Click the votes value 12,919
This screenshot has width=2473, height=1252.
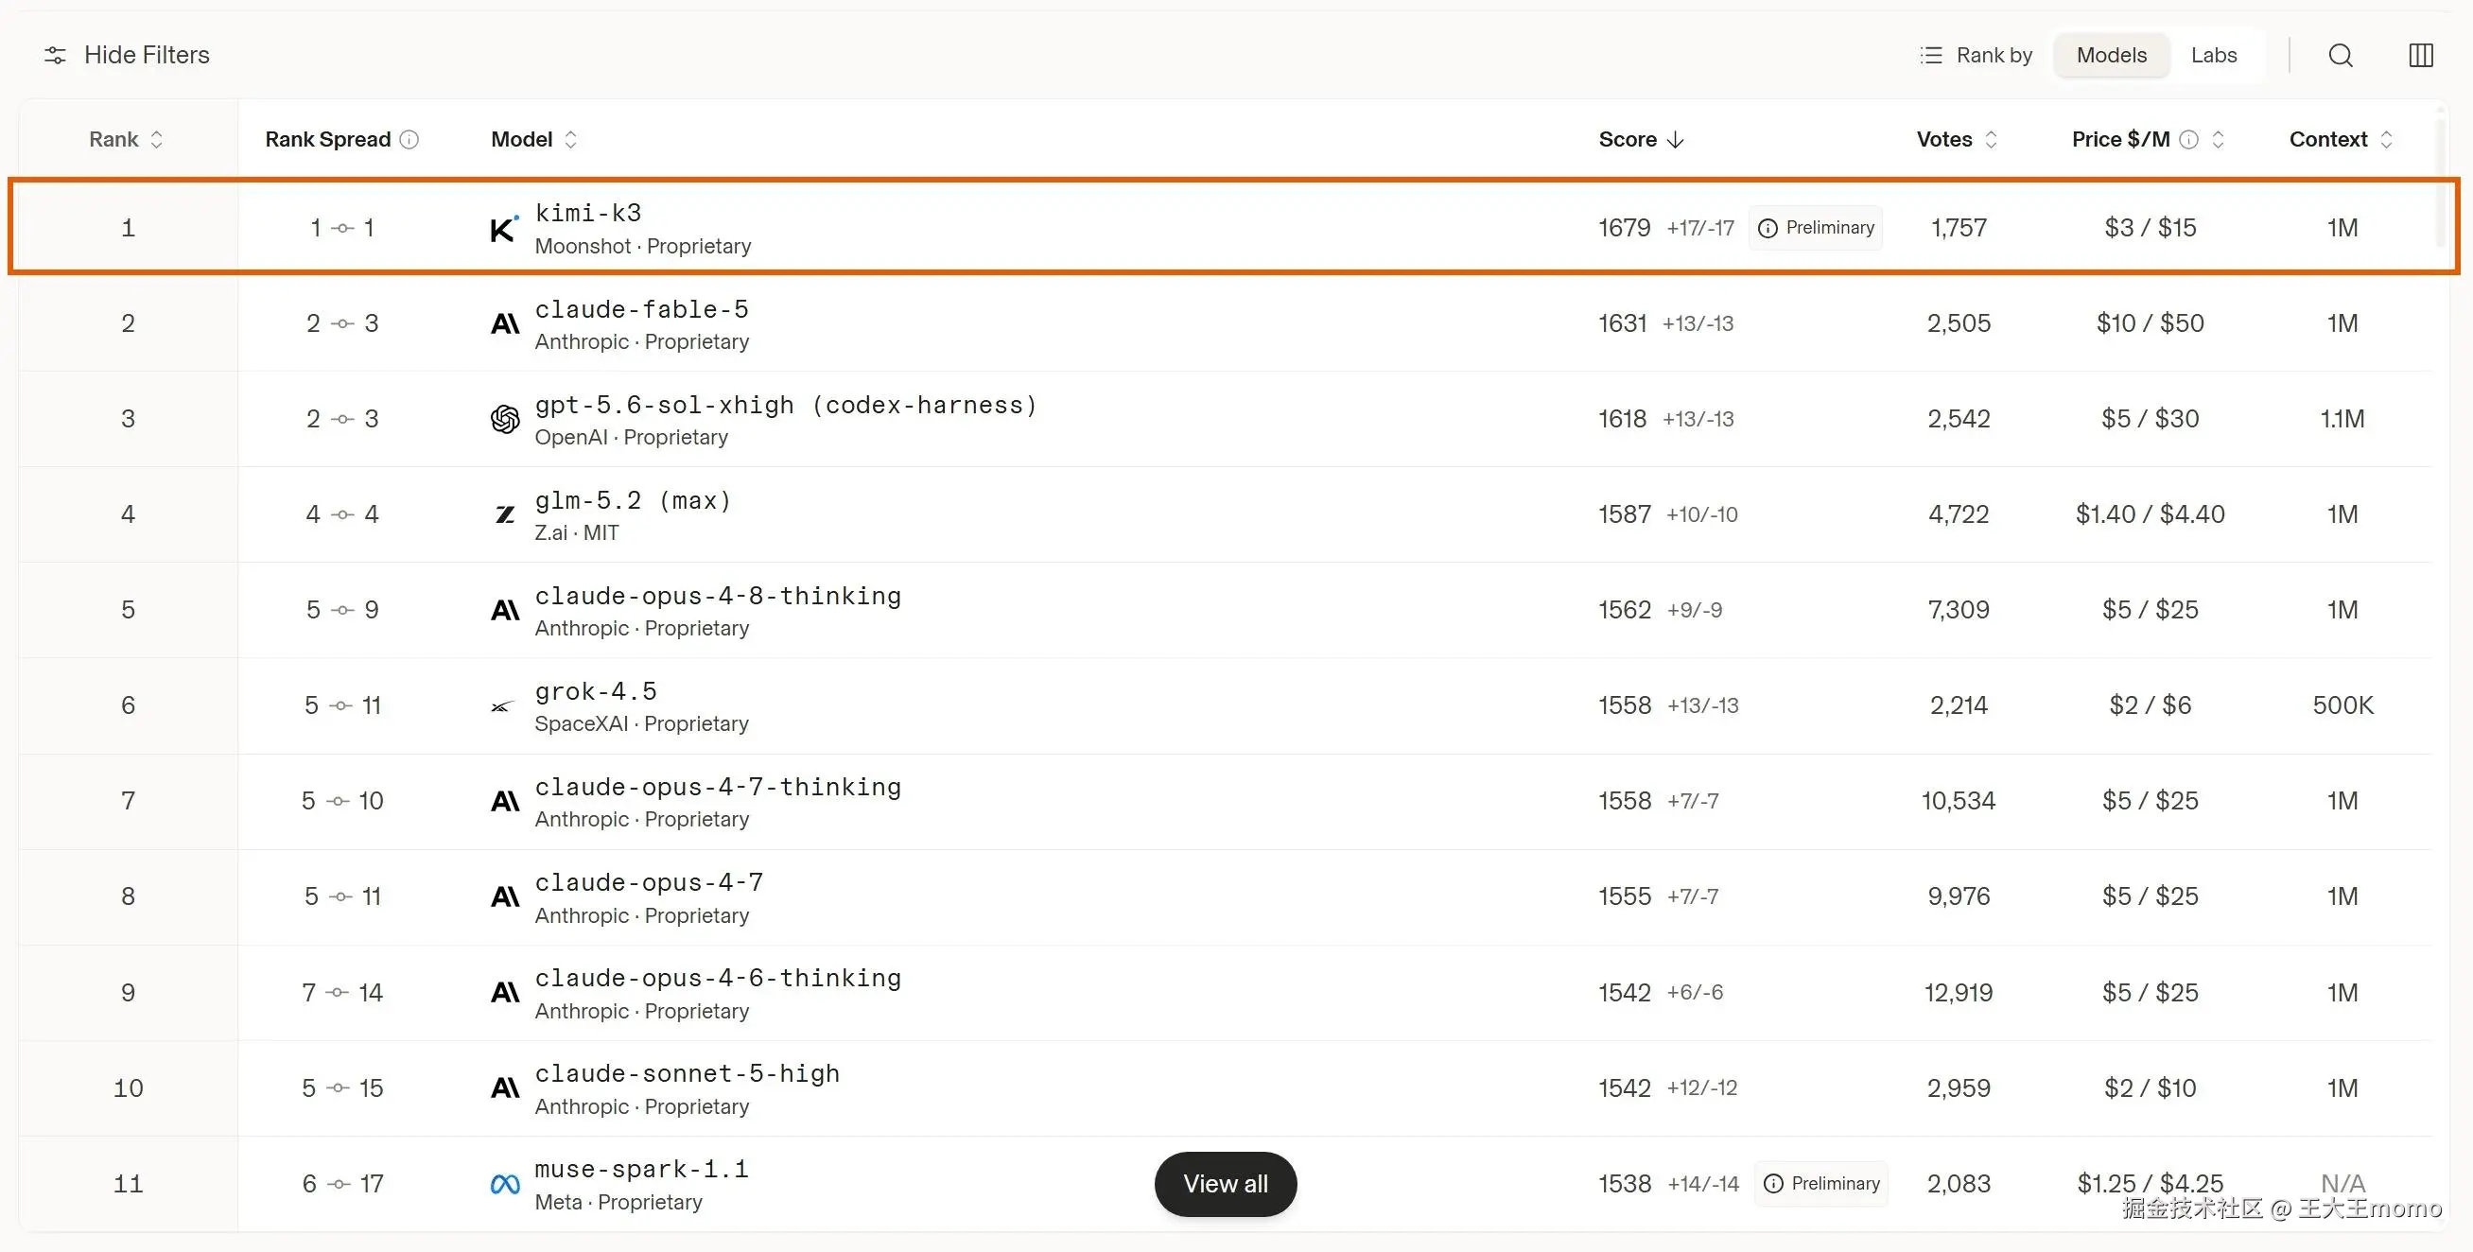tap(1959, 993)
